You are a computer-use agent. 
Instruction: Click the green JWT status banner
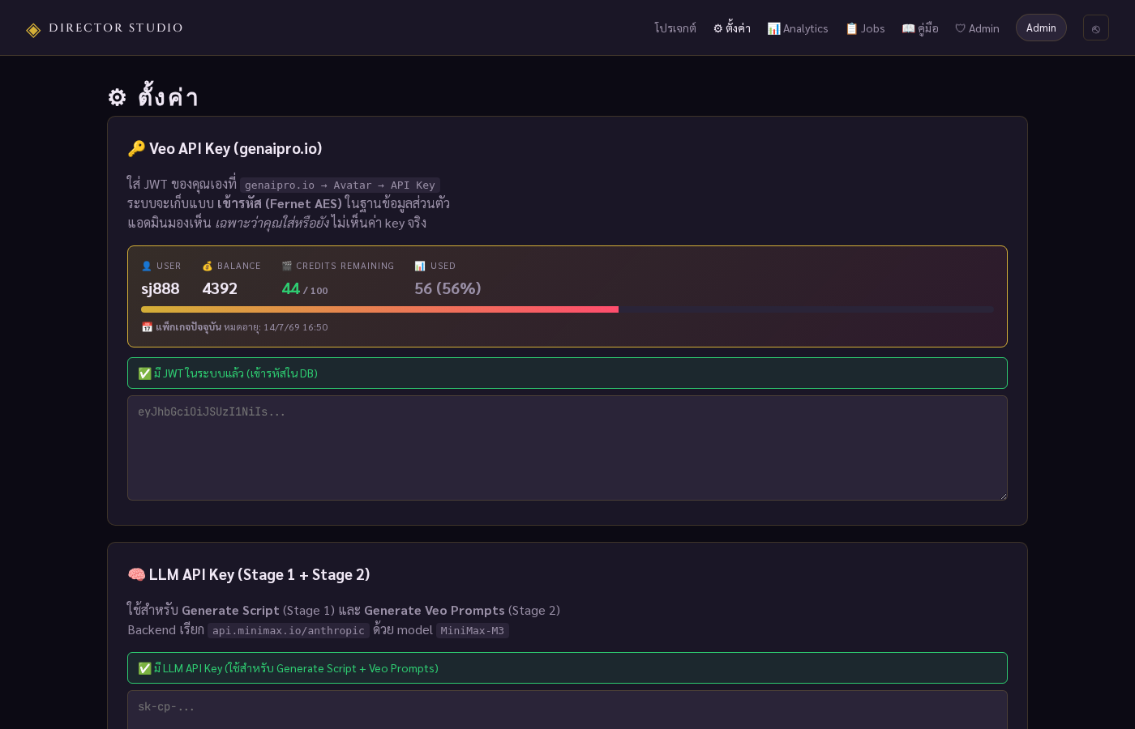[567, 373]
